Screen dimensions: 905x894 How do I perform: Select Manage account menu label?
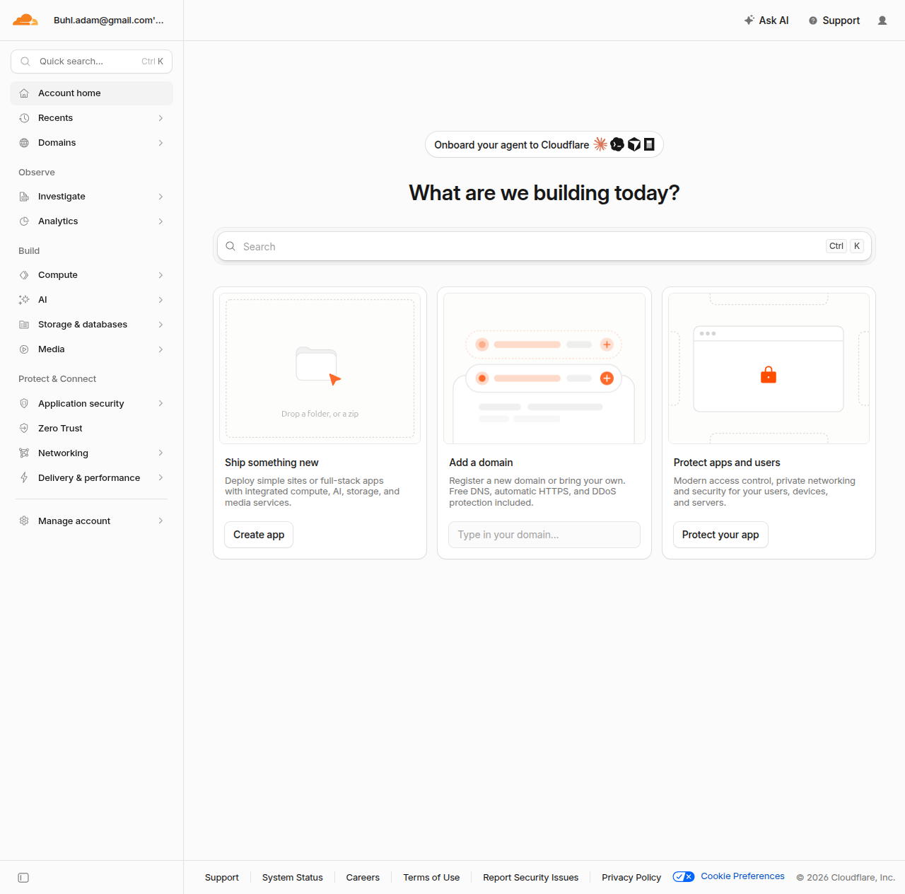tap(74, 521)
